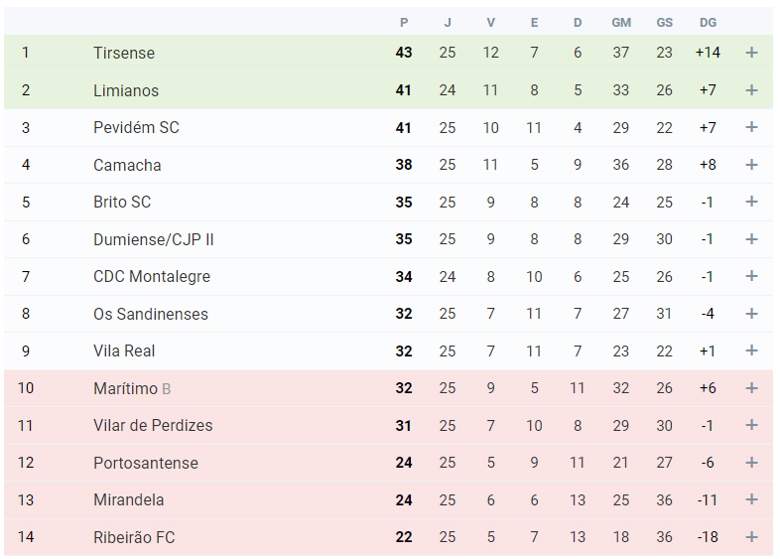Click the DG column header
The height and width of the screenshot is (559, 780).
click(708, 23)
